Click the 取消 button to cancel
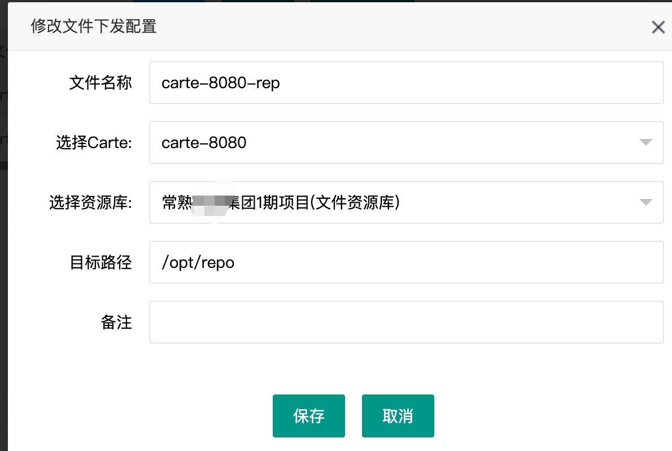 click(x=398, y=415)
